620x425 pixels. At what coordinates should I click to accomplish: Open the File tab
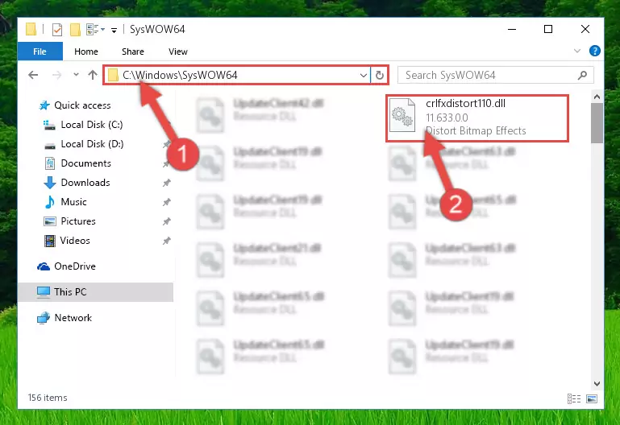tap(40, 52)
